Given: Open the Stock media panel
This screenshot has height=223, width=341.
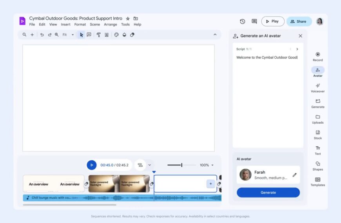Looking at the screenshot, I should click(317, 134).
